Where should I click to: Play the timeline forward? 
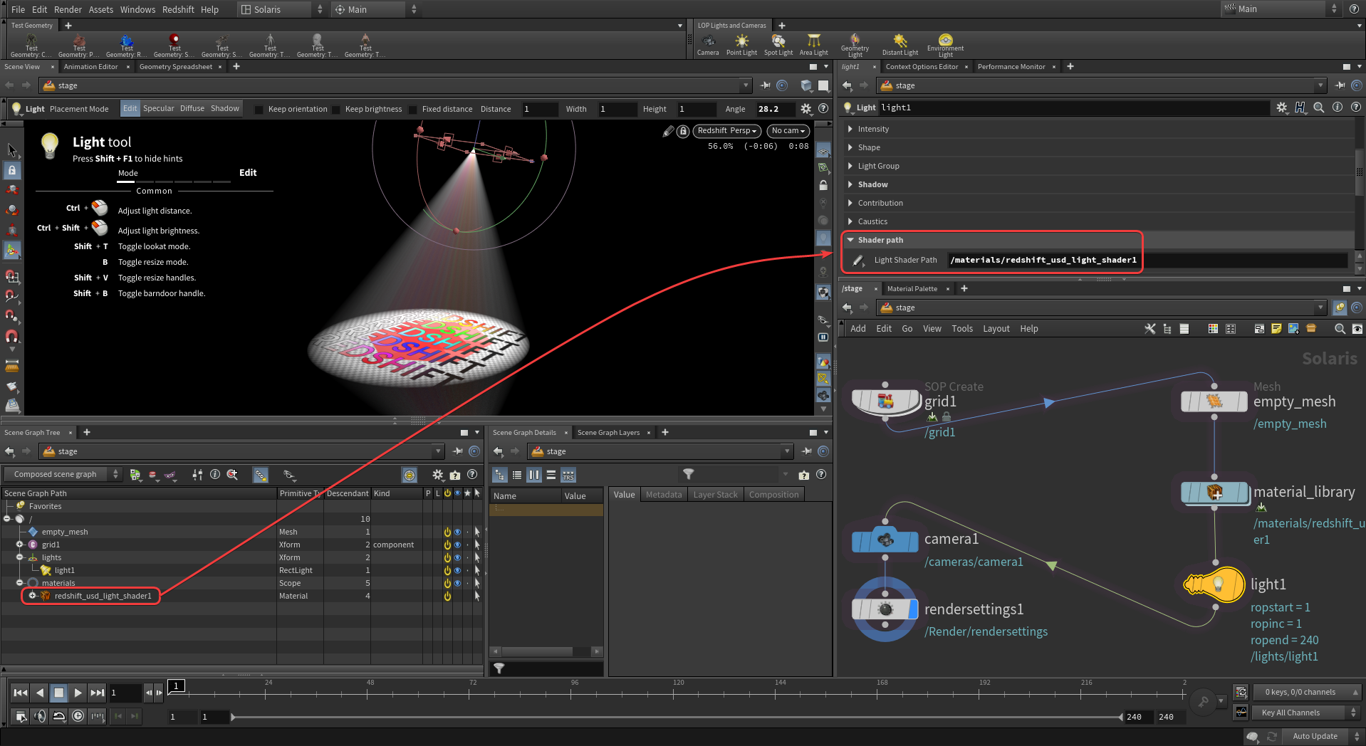(78, 693)
